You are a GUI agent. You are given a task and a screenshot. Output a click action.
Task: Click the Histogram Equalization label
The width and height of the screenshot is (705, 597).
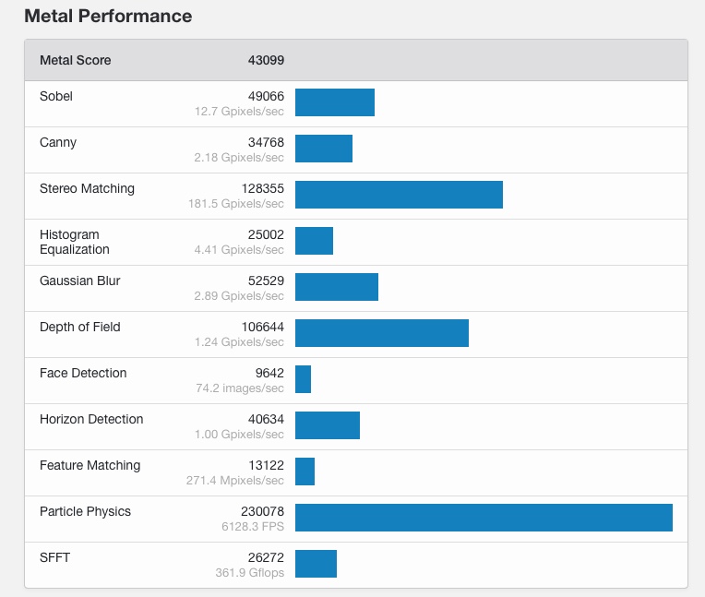click(75, 242)
